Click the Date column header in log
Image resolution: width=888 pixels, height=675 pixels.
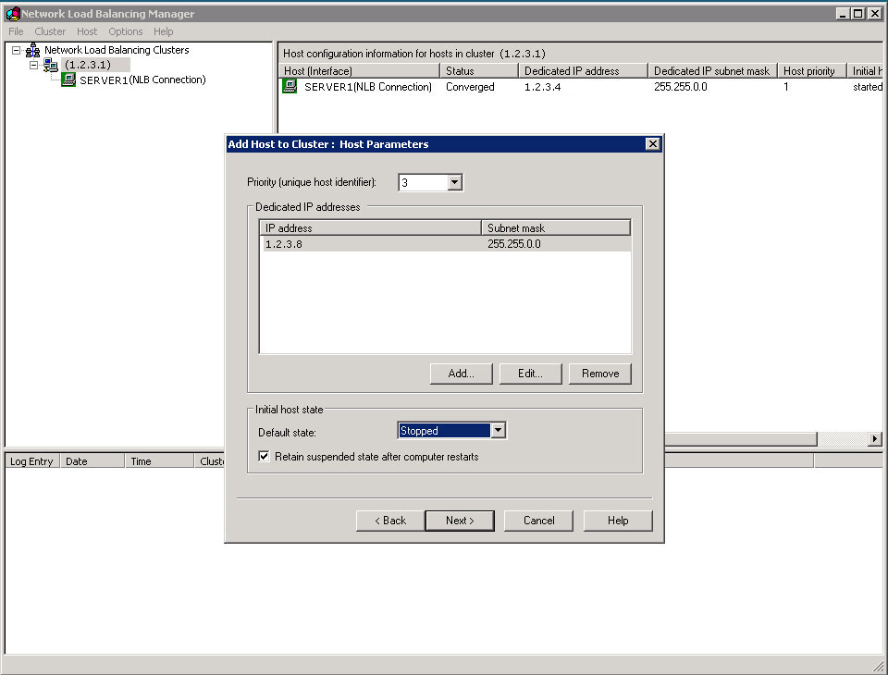point(92,461)
